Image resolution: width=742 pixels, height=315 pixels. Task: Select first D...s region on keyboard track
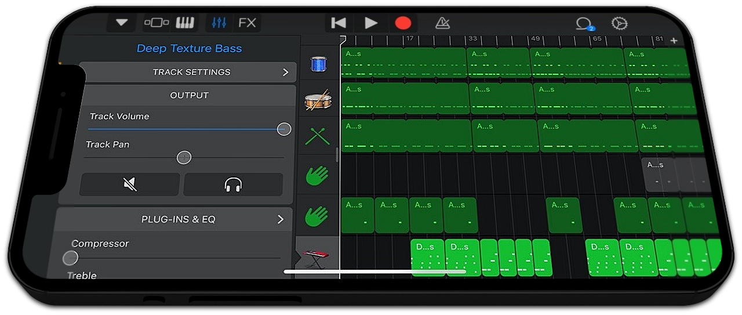427,258
